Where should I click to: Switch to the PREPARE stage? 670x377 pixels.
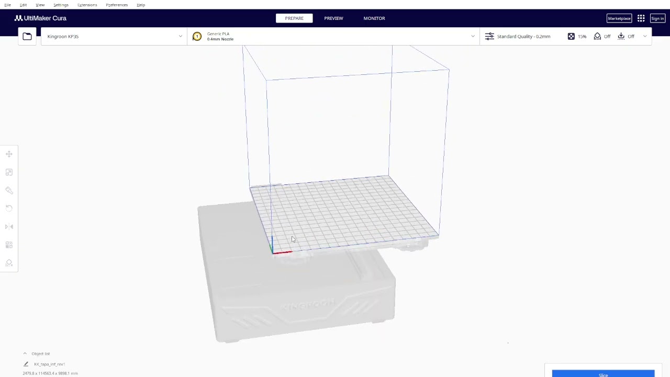pyautogui.click(x=294, y=18)
